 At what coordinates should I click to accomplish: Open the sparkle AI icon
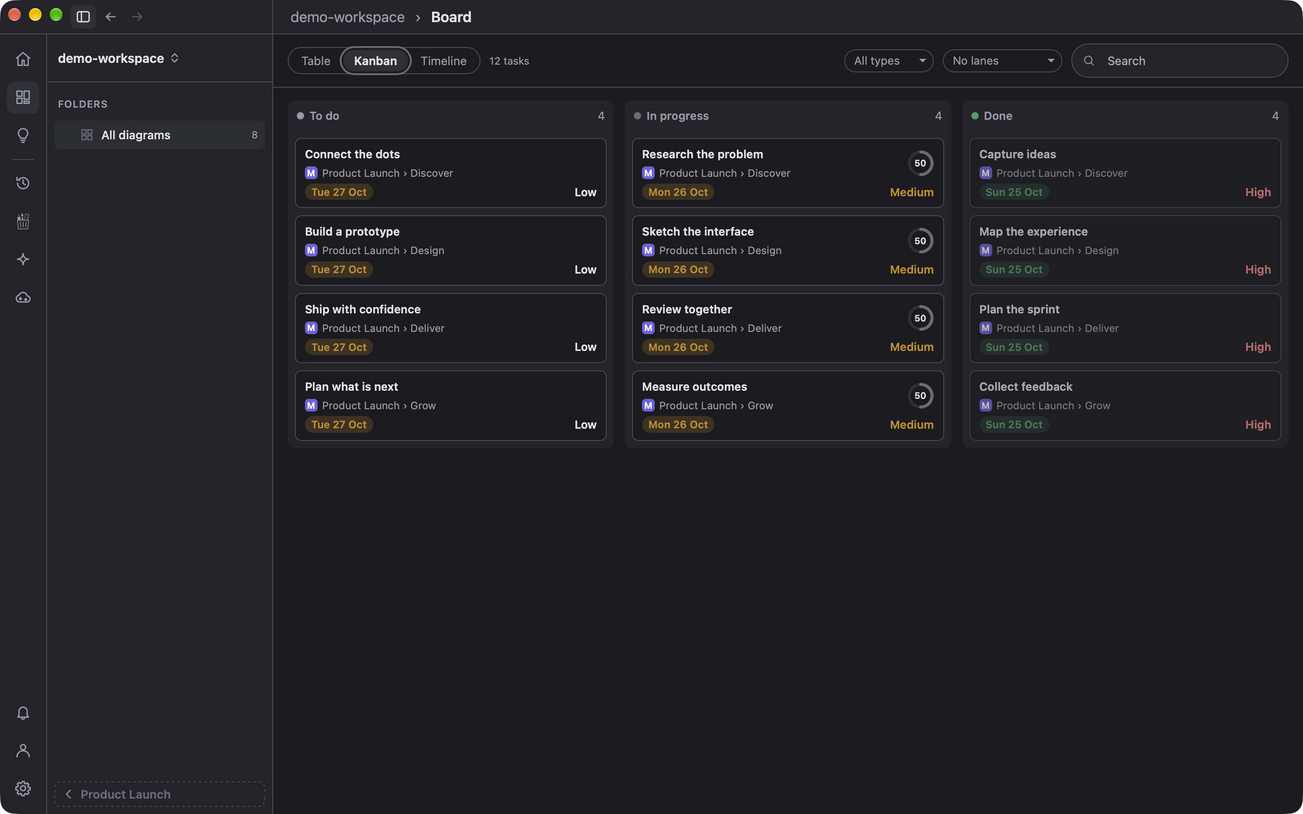(23, 259)
